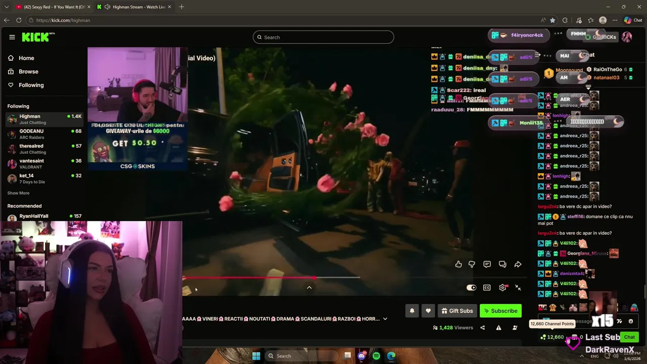Expand the chevron under the video
The width and height of the screenshot is (647, 364).
309,288
